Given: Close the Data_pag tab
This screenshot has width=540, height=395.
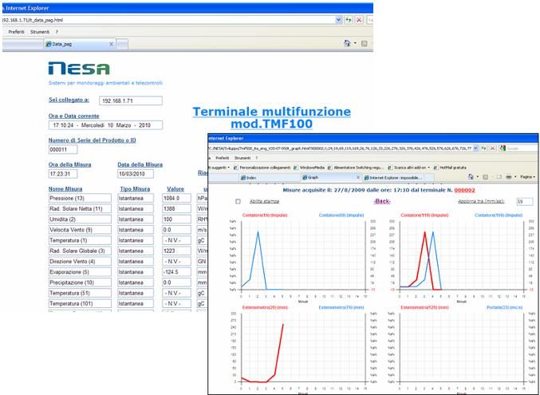Looking at the screenshot, I should (x=111, y=44).
